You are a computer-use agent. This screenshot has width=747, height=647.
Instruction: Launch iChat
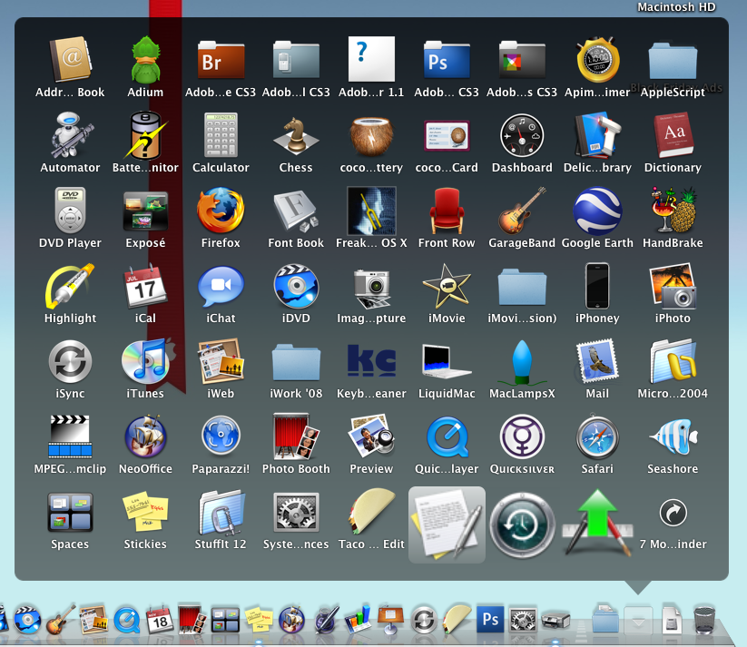tap(221, 286)
